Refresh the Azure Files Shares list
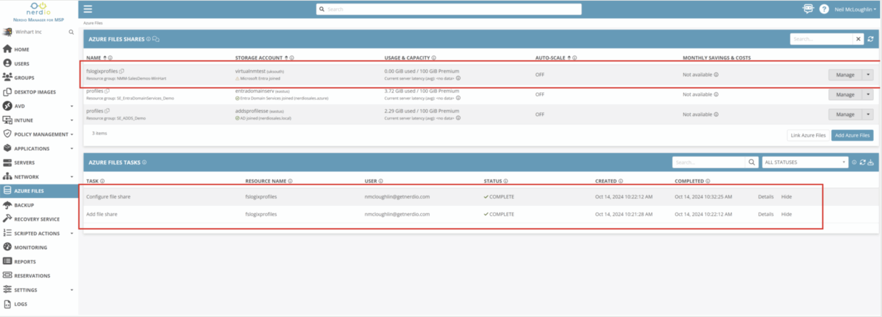 pos(871,39)
